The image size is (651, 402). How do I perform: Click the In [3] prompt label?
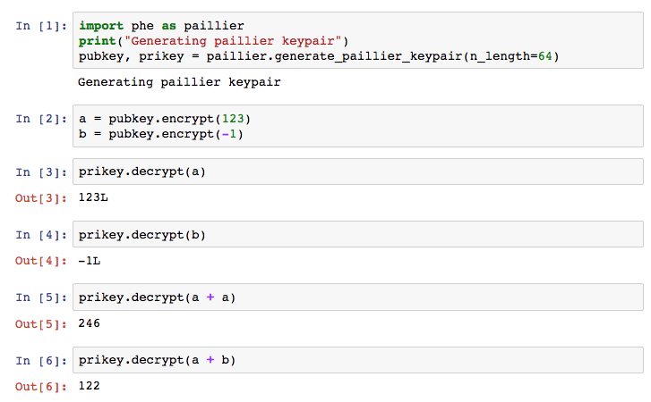pyautogui.click(x=41, y=172)
